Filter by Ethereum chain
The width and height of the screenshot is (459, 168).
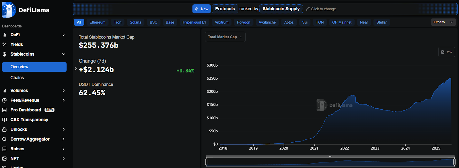pos(98,22)
